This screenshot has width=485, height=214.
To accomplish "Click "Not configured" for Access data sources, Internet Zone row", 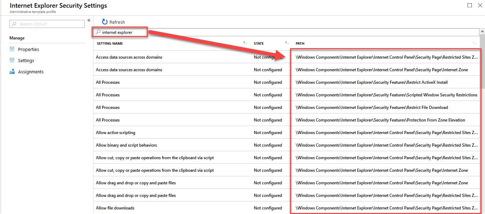I will pyautogui.click(x=268, y=69).
